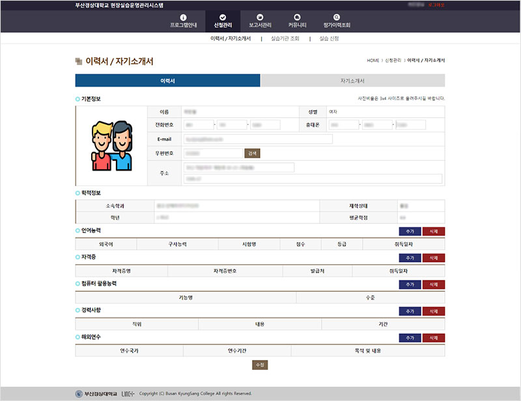Click the second 주소 detail field
Screen dimensions: 521x401
coord(313,179)
